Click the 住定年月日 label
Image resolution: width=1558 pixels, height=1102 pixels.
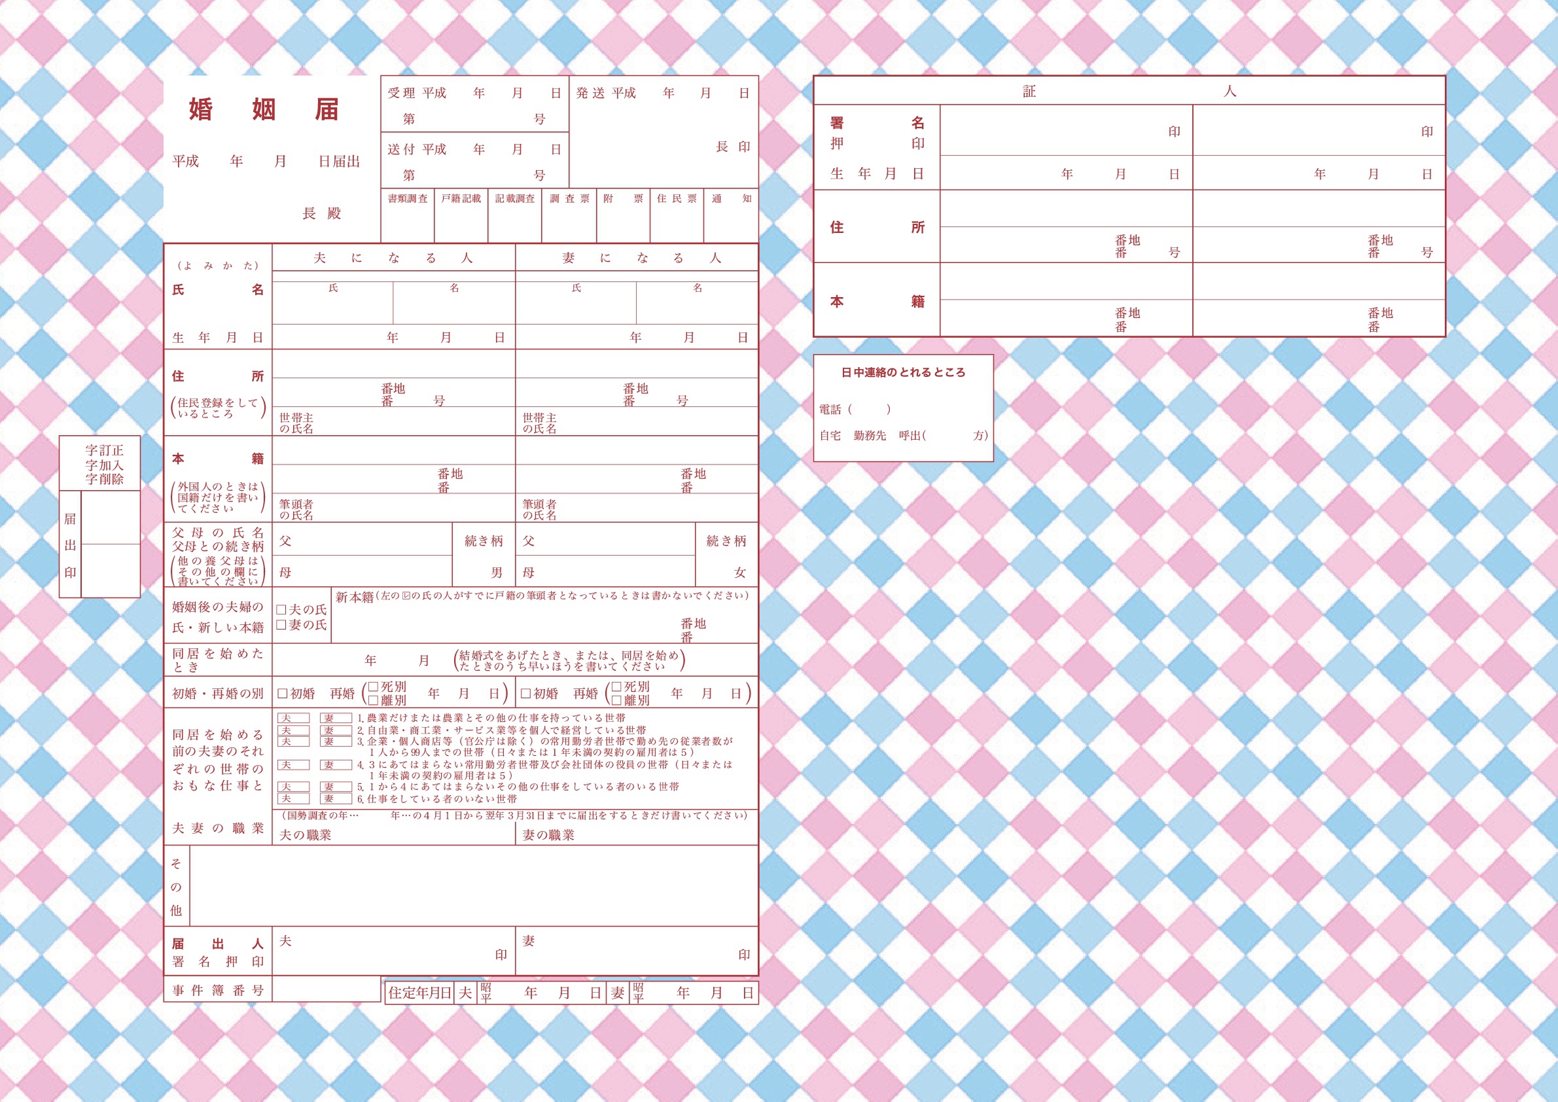click(x=419, y=993)
